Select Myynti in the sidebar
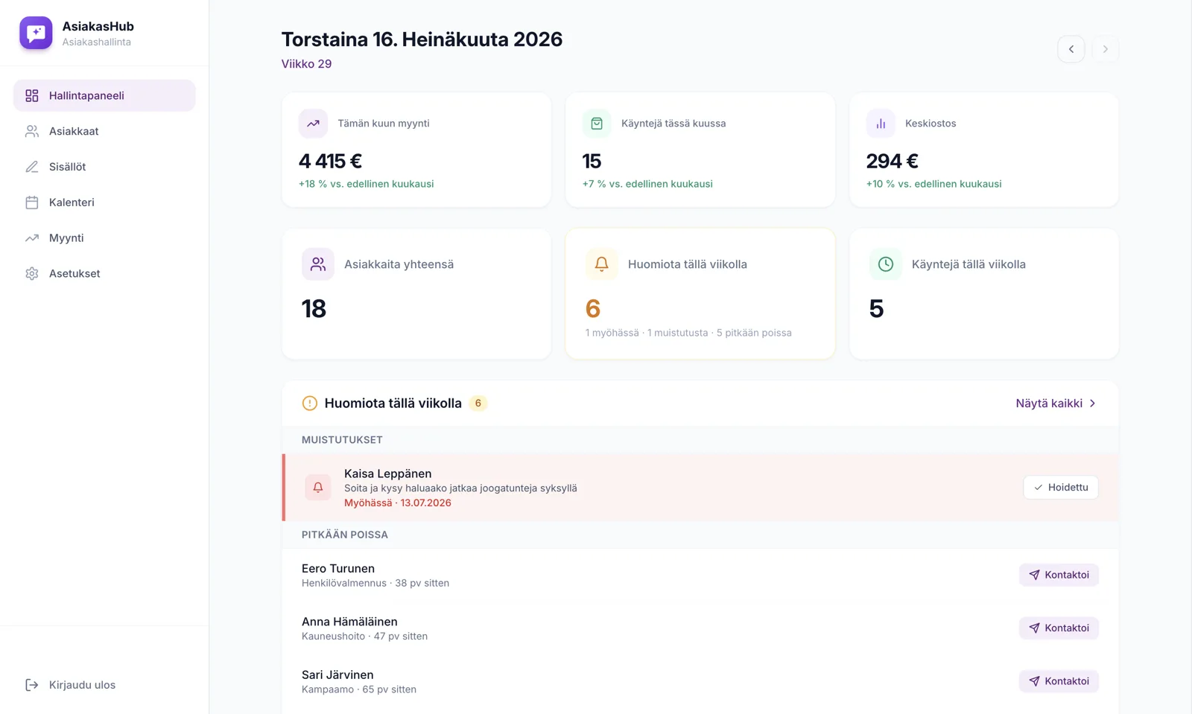 click(104, 238)
